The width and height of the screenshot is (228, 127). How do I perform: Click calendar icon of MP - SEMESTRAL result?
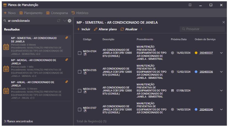click(6, 47)
